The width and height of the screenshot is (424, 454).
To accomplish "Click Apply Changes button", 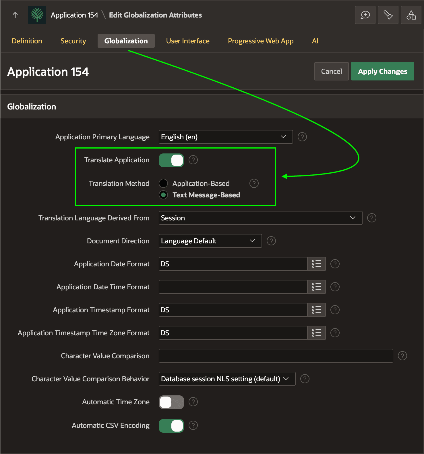I will click(383, 71).
